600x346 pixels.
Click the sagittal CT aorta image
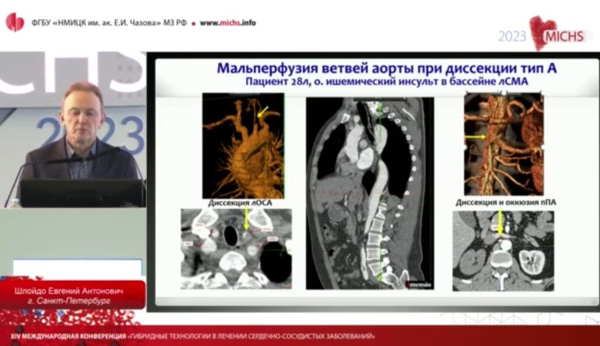(x=370, y=193)
